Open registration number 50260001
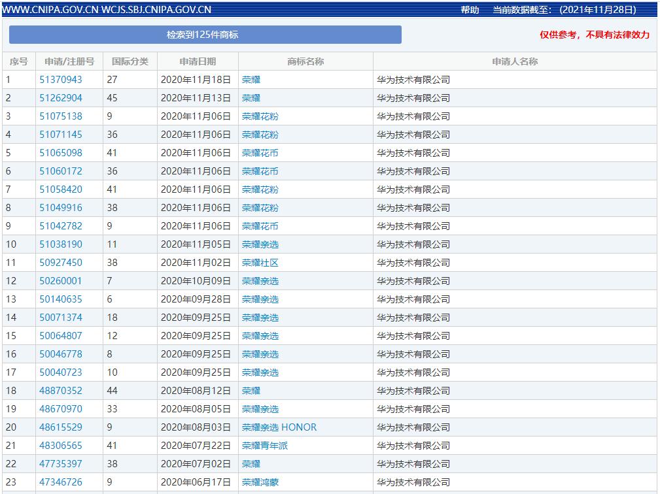This screenshot has height=494, width=660. tap(61, 281)
